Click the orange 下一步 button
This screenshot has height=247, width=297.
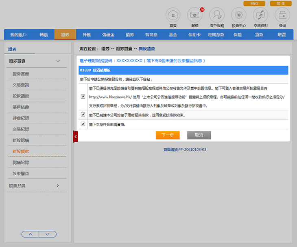point(167,135)
